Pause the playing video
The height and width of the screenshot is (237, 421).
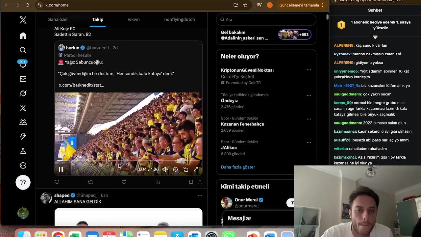[x=61, y=169]
